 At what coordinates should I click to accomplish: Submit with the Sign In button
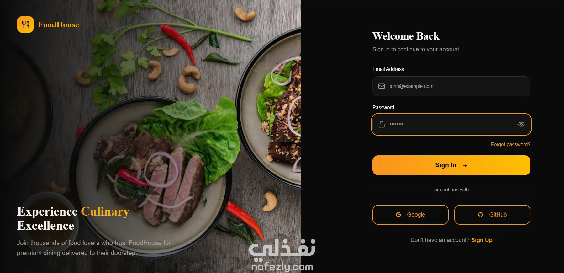click(451, 165)
